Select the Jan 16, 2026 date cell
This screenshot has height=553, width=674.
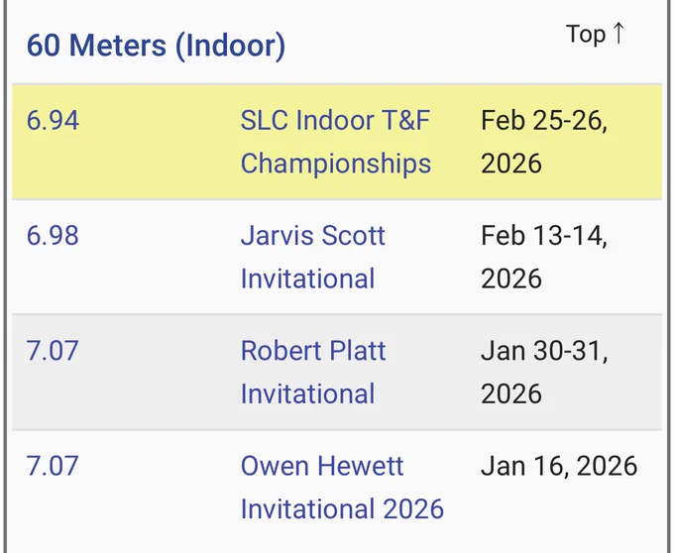559,466
